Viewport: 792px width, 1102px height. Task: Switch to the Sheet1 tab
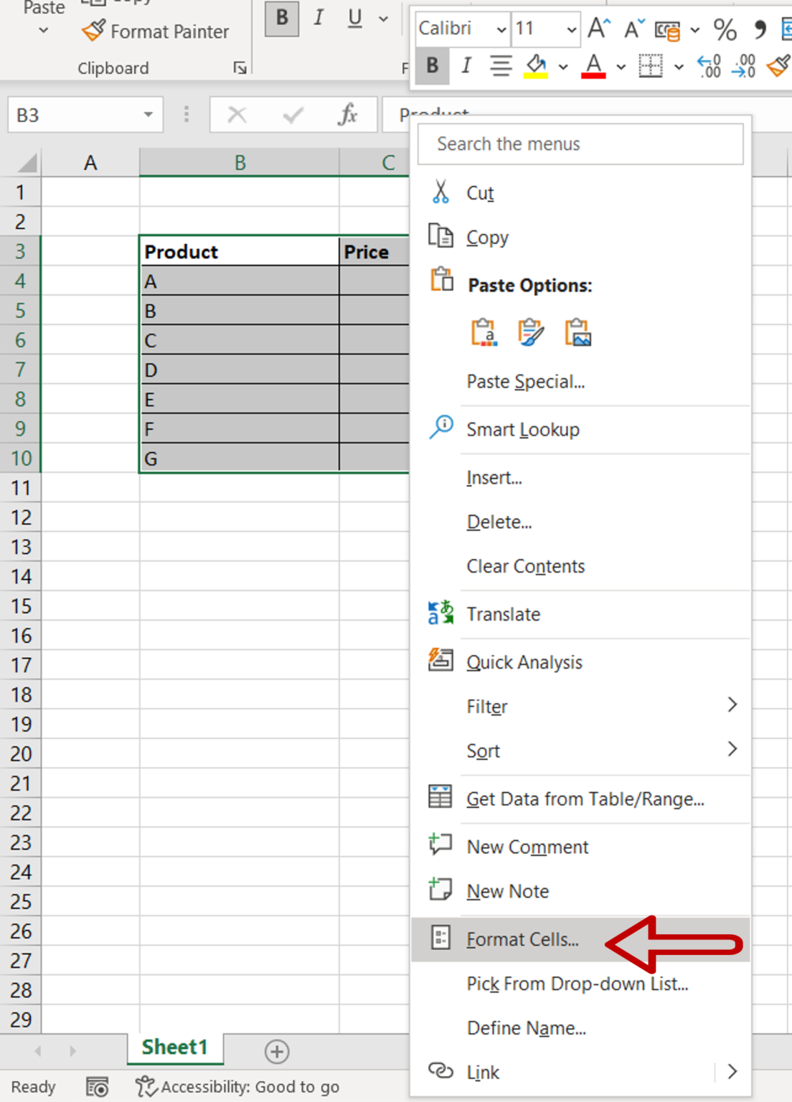pos(174,1047)
